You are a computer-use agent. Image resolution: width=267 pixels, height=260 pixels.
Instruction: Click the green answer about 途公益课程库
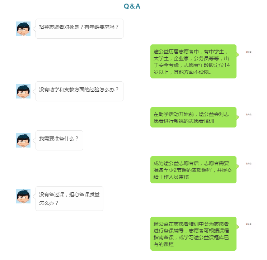193,233
